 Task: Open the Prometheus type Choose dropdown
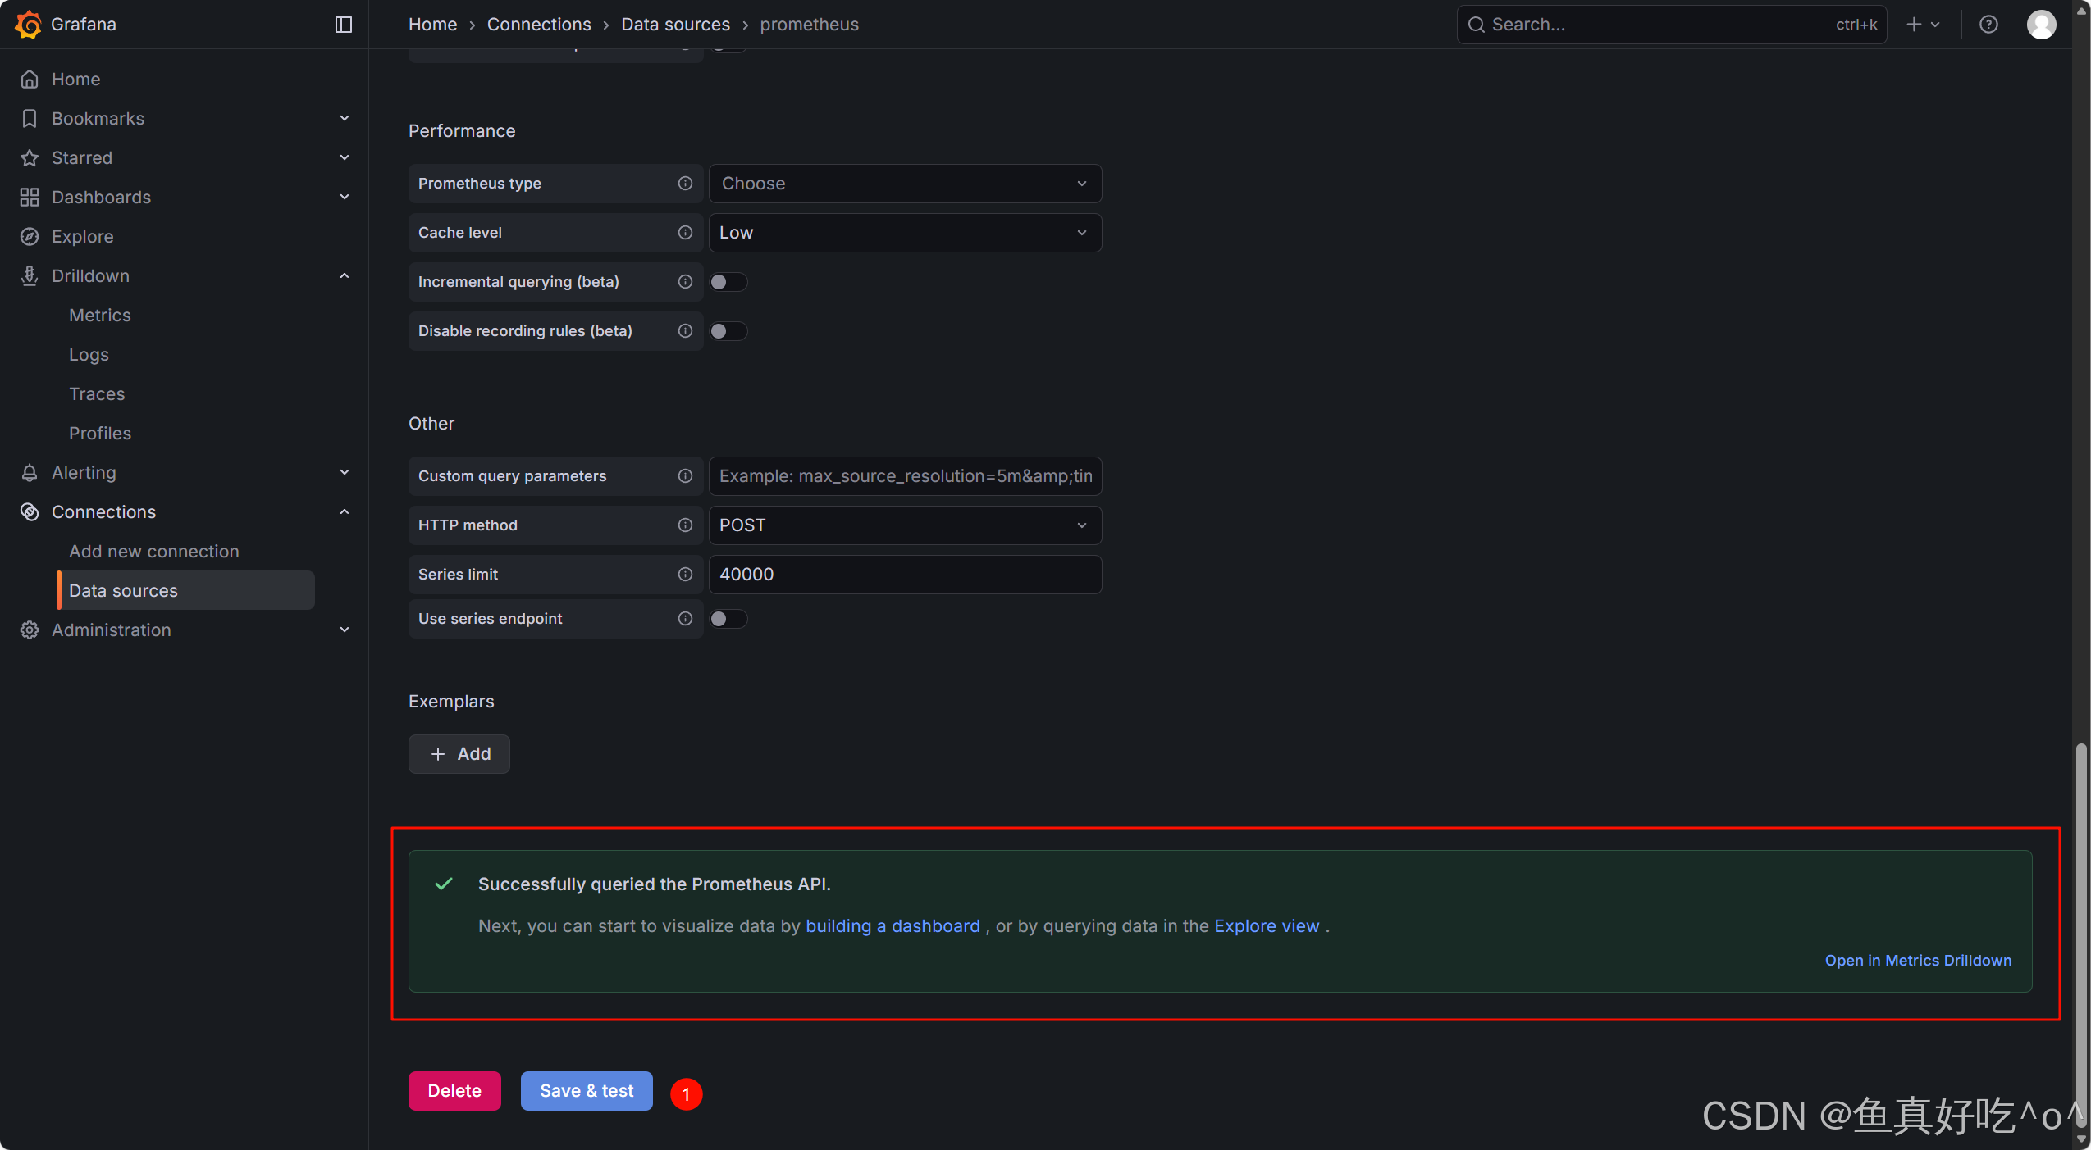(x=904, y=184)
